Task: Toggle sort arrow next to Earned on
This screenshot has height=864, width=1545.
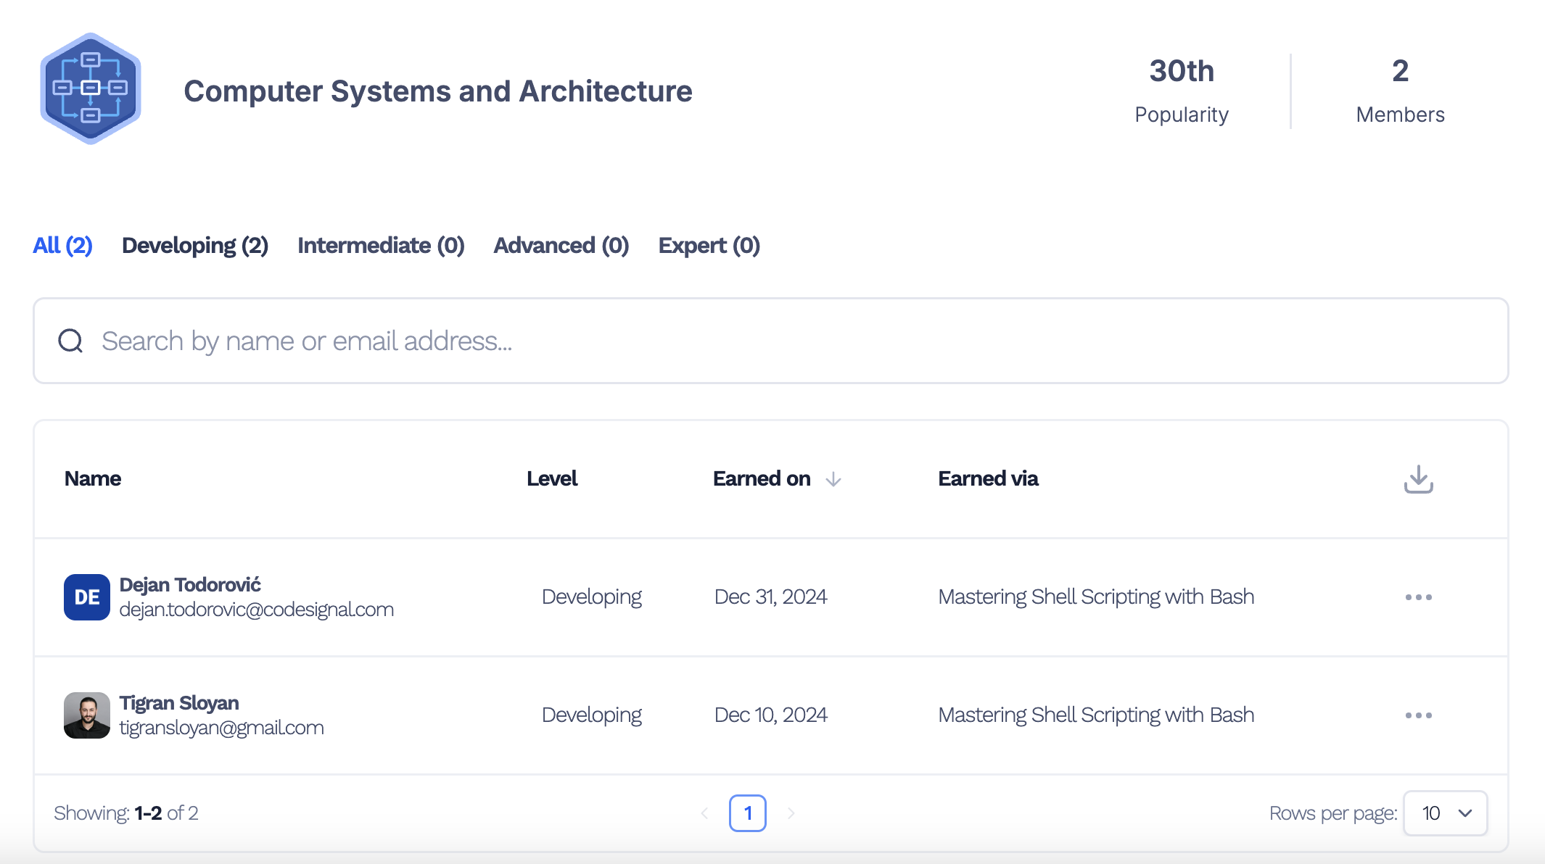Action: pos(833,479)
